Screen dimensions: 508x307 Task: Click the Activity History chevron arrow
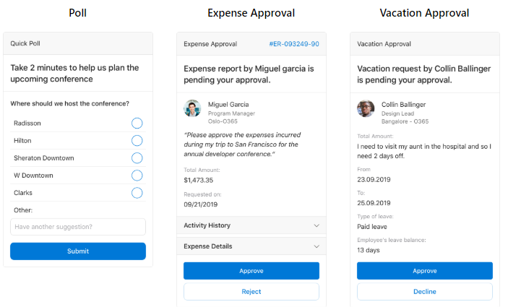tap(317, 225)
